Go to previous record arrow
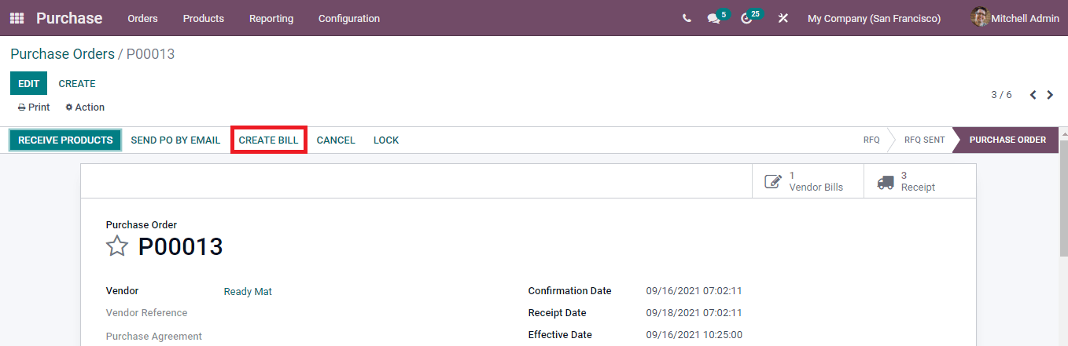The height and width of the screenshot is (346, 1068). (1033, 95)
